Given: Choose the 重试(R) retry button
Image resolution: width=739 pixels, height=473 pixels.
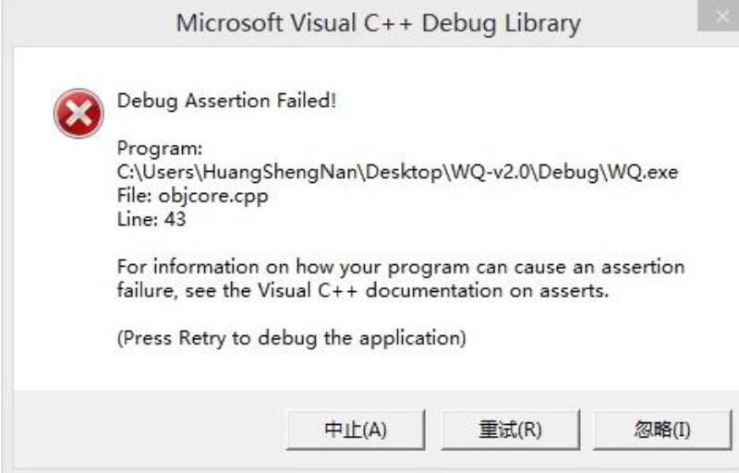Looking at the screenshot, I should (510, 430).
